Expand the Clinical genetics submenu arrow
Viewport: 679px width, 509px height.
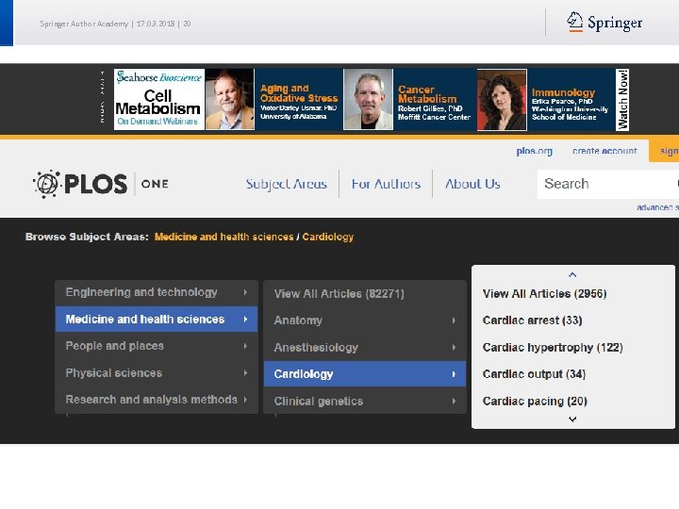pyautogui.click(x=454, y=402)
